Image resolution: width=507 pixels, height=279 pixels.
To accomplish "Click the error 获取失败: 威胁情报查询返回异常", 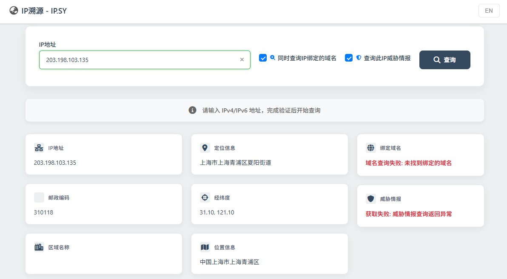I will click(409, 214).
